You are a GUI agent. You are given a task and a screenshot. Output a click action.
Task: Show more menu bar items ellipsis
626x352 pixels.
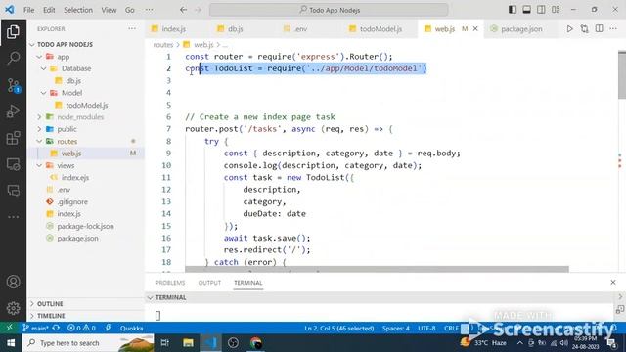pyautogui.click(x=149, y=10)
